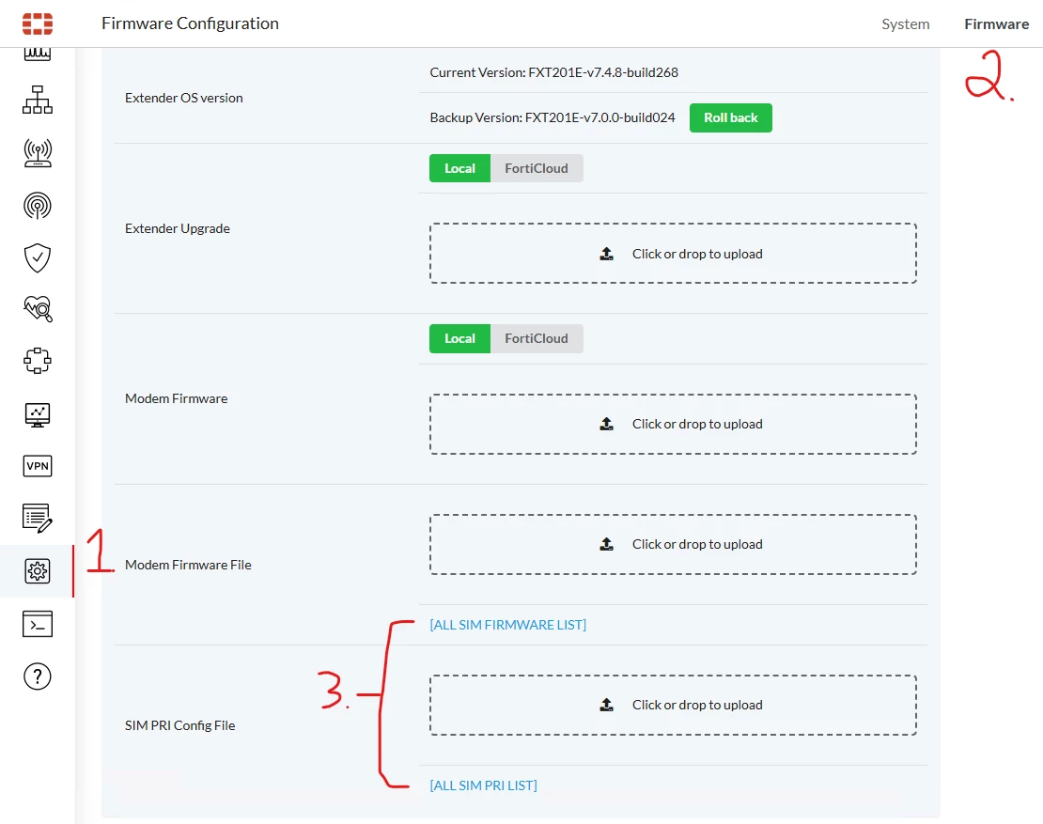Click the Extender OS version label
The height and width of the screenshot is (824, 1043).
[x=183, y=98]
